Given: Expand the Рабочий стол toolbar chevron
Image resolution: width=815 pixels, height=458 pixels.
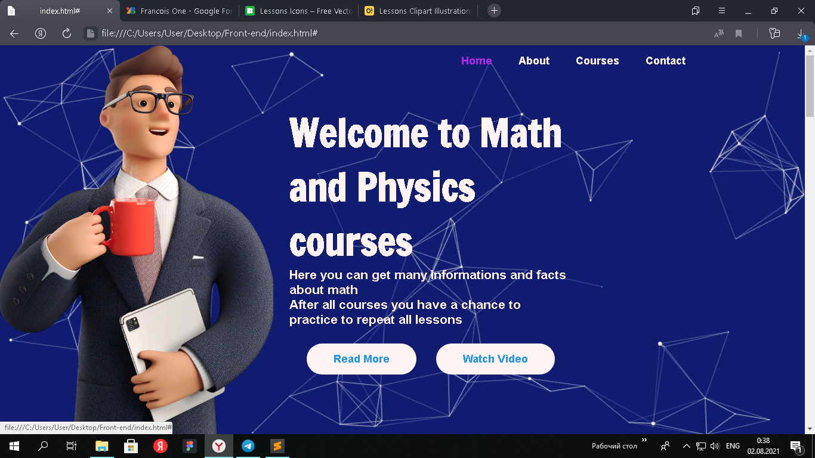Looking at the screenshot, I should pyautogui.click(x=644, y=440).
